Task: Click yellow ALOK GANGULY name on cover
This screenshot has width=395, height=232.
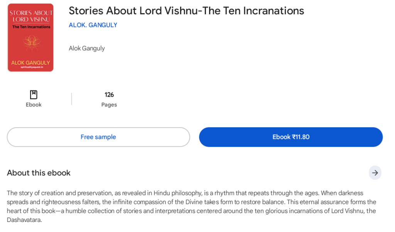Action: point(30,62)
